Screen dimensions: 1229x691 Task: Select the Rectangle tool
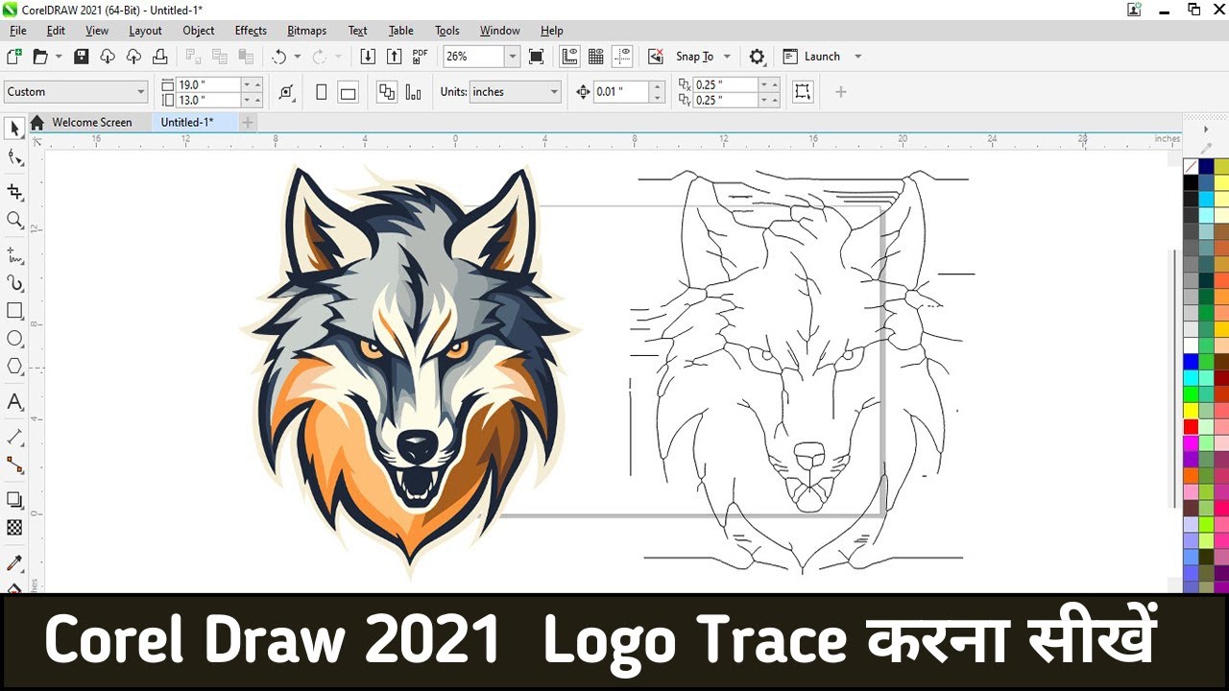pyautogui.click(x=14, y=311)
